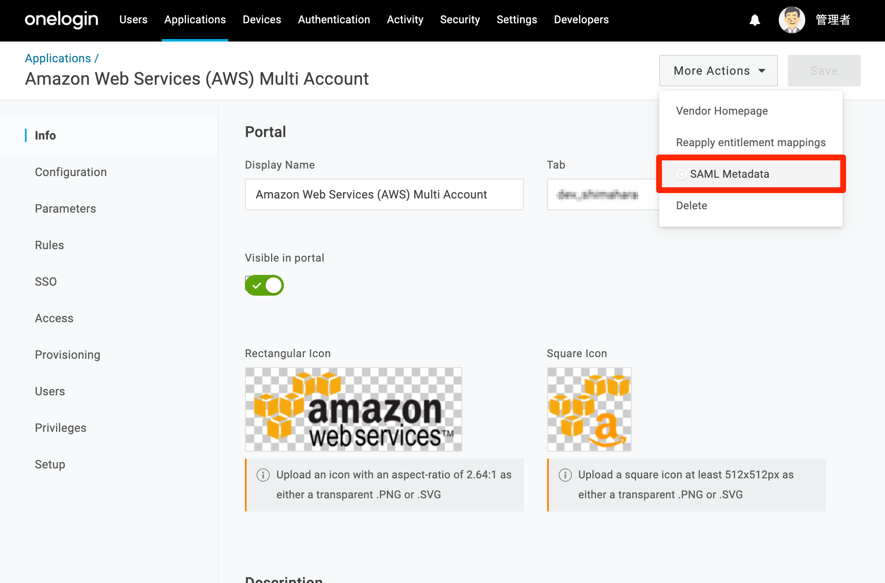Open the Configuration sidebar tab

tap(71, 172)
